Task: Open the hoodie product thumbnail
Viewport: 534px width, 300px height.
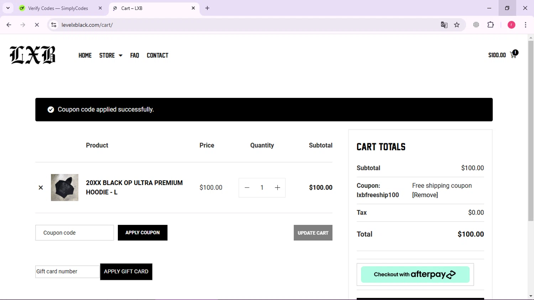Action: [x=64, y=188]
